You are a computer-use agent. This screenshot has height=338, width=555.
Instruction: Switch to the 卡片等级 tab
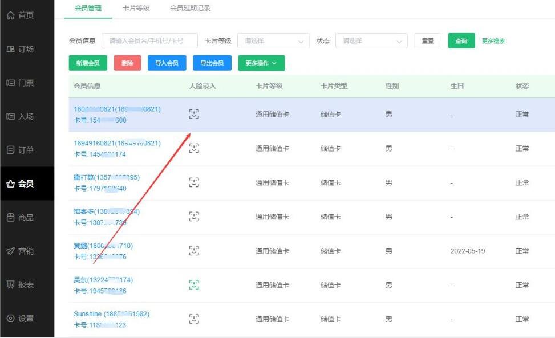136,8
